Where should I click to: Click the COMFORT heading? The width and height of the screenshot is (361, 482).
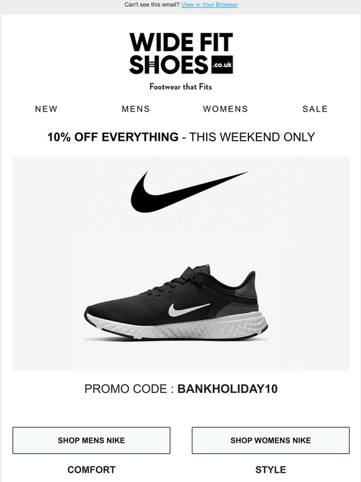point(91,470)
